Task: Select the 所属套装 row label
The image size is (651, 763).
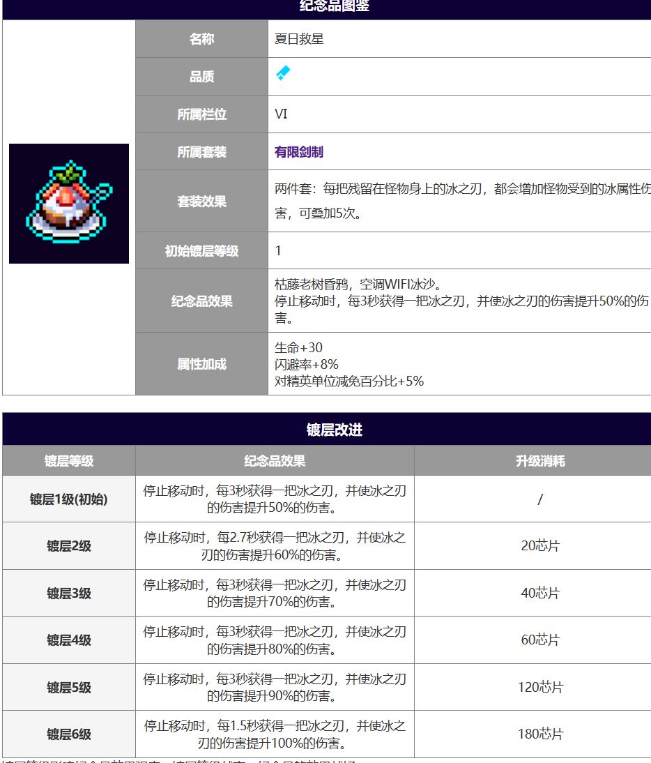Action: click(x=201, y=152)
